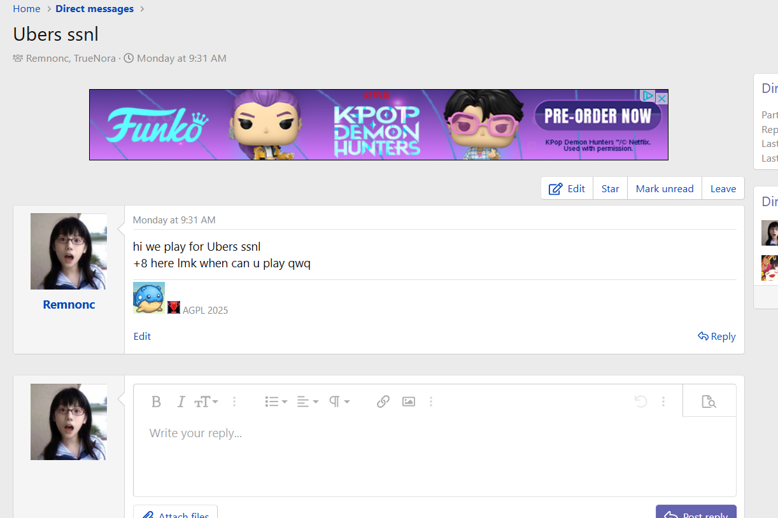Open paragraph format dropdown
Image resolution: width=778 pixels, height=518 pixels.
[339, 402]
